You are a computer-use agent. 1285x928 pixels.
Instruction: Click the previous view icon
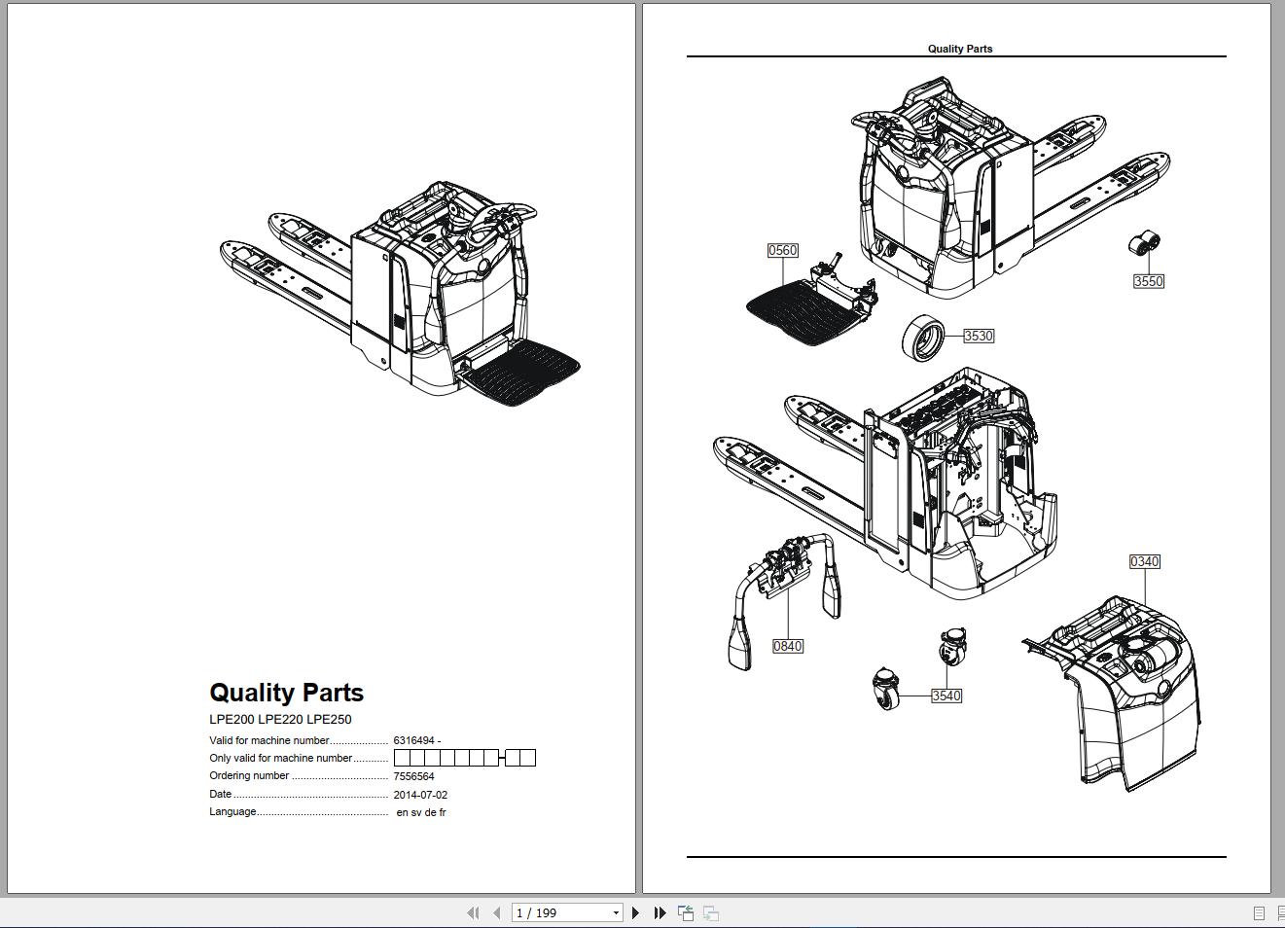[x=686, y=912]
